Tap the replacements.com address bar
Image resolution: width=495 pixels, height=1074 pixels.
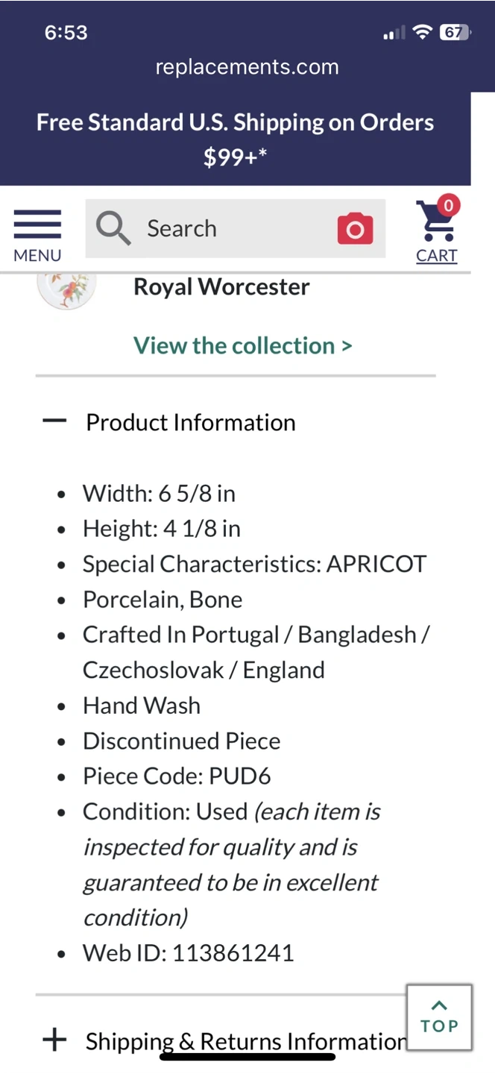pyautogui.click(x=247, y=67)
